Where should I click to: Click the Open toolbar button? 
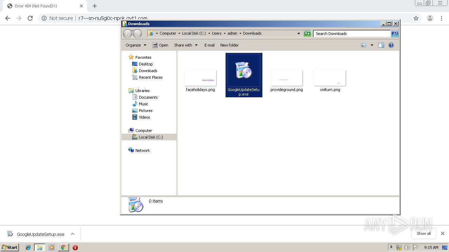[160, 45]
